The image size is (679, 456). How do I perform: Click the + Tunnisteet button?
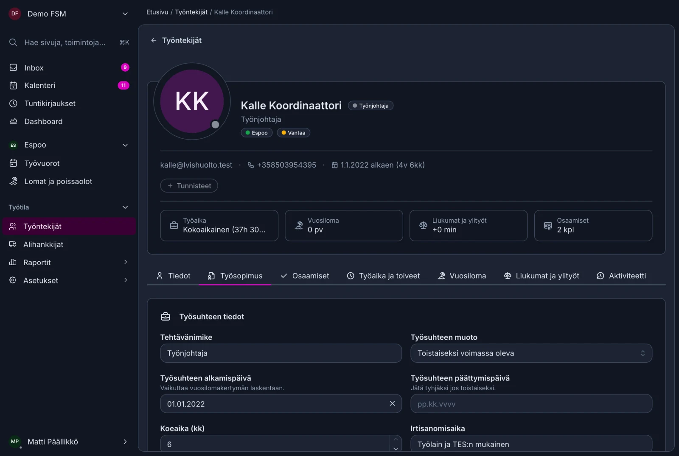pos(189,186)
